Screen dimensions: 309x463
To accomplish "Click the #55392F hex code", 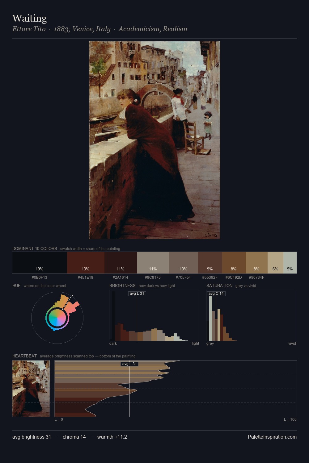I will click(x=210, y=277).
